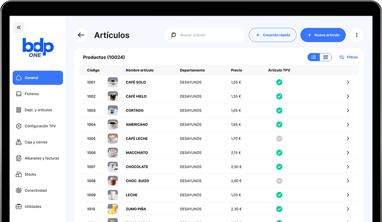Expand the MACCHIATO row details chevron
This screenshot has width=382, height=222.
click(x=348, y=153)
